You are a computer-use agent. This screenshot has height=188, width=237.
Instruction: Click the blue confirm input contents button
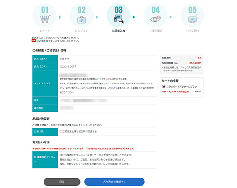[114, 182]
